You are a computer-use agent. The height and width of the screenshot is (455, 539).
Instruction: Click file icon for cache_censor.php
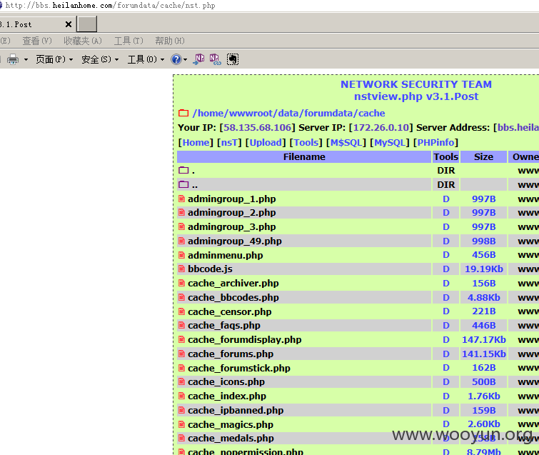(181, 311)
